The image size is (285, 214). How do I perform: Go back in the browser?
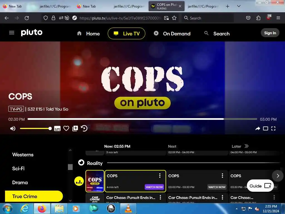(x=7, y=18)
